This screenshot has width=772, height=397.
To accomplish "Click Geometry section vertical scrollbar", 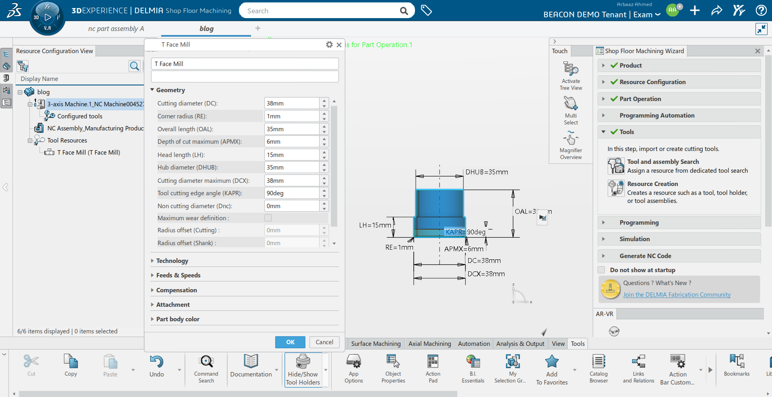I will pos(334,166).
